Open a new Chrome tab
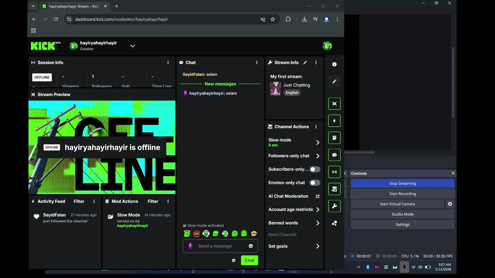 (x=116, y=6)
